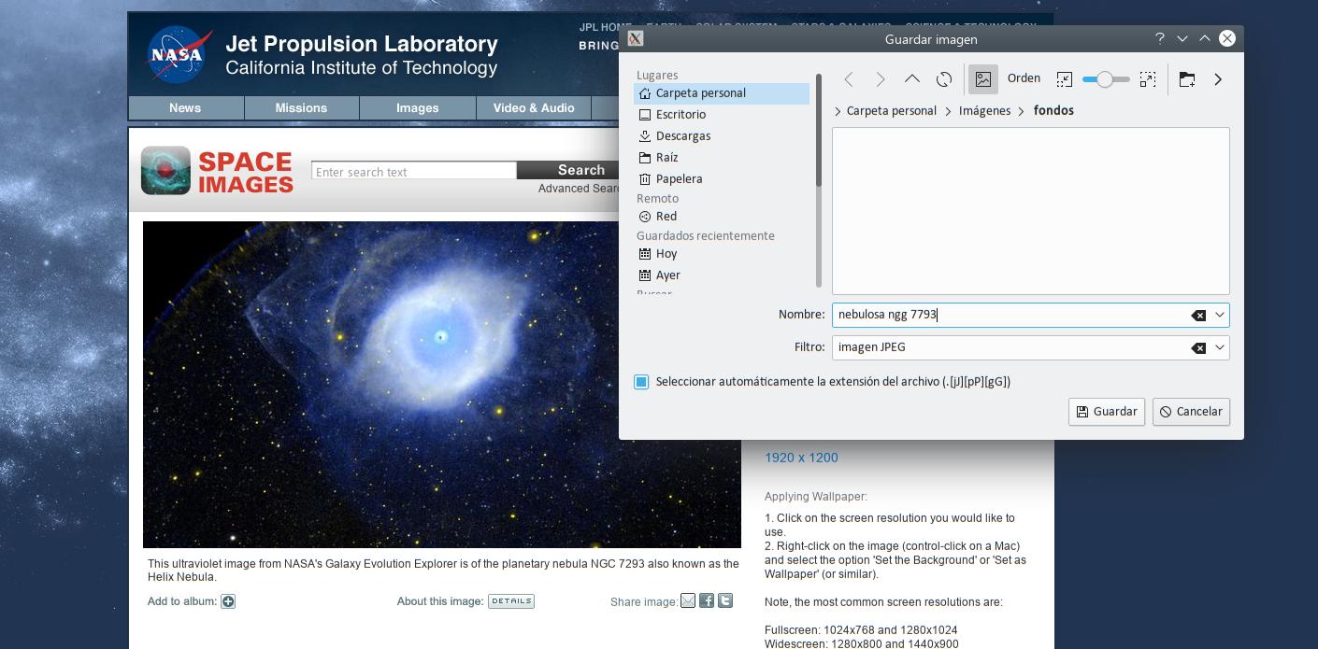
Task: Open the Missions tab on JPL site
Action: [301, 108]
